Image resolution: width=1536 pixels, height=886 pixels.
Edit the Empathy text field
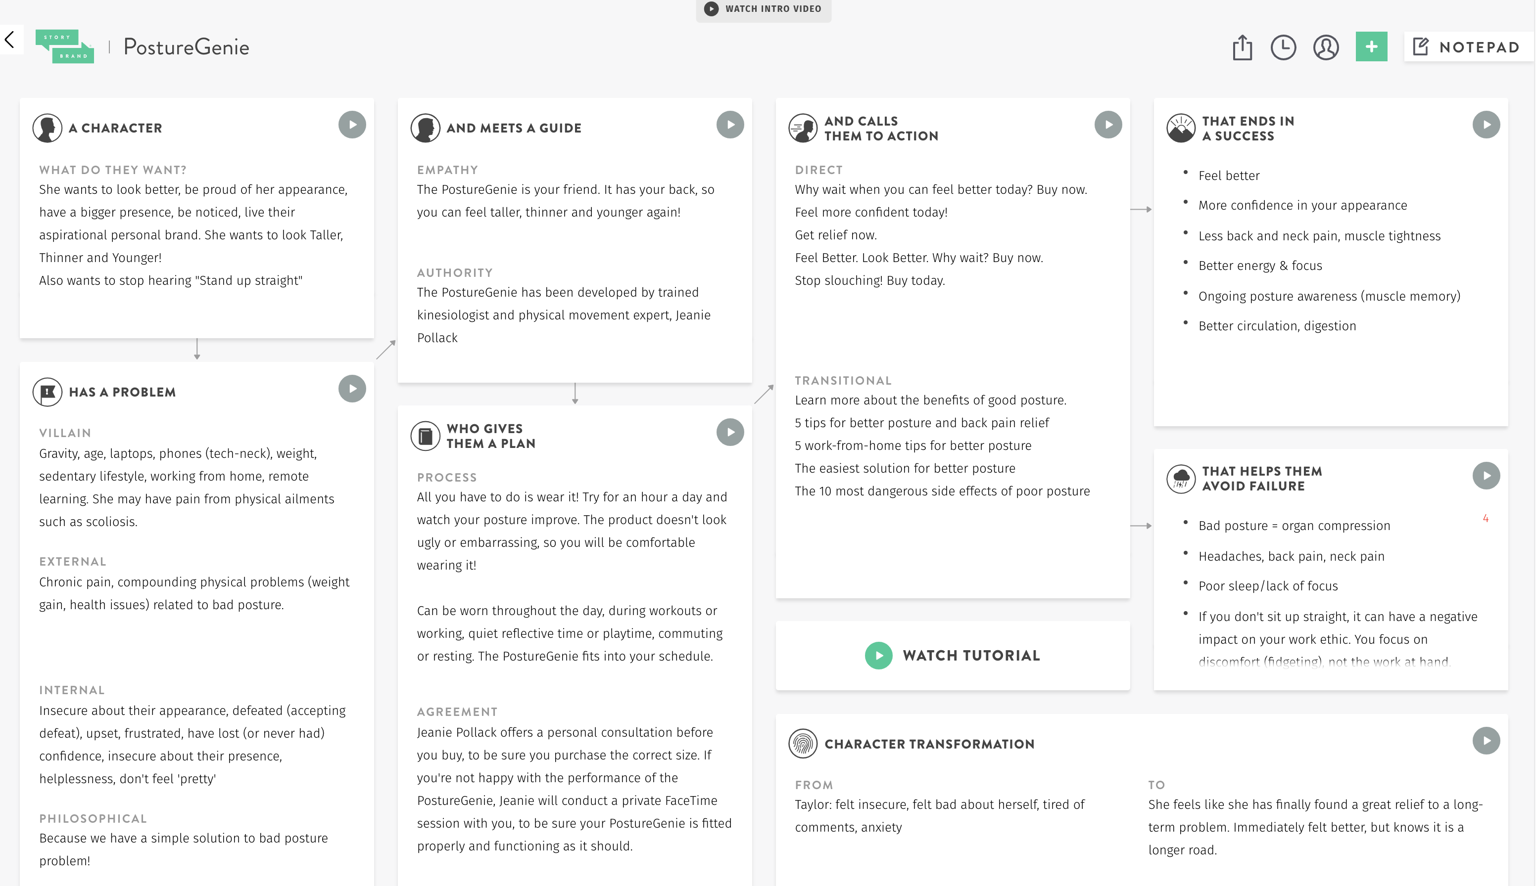(565, 201)
